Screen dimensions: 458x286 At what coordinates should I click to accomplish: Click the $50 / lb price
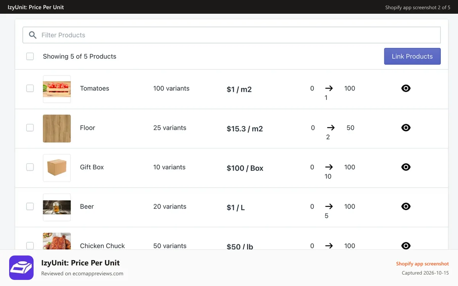click(240, 246)
